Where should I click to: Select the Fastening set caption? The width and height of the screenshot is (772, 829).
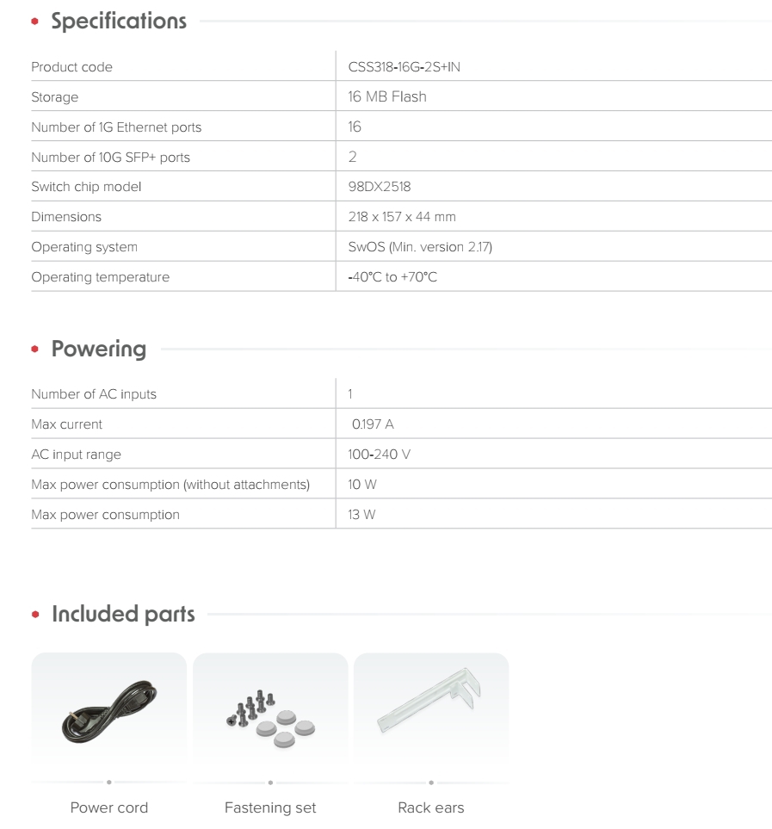[270, 807]
